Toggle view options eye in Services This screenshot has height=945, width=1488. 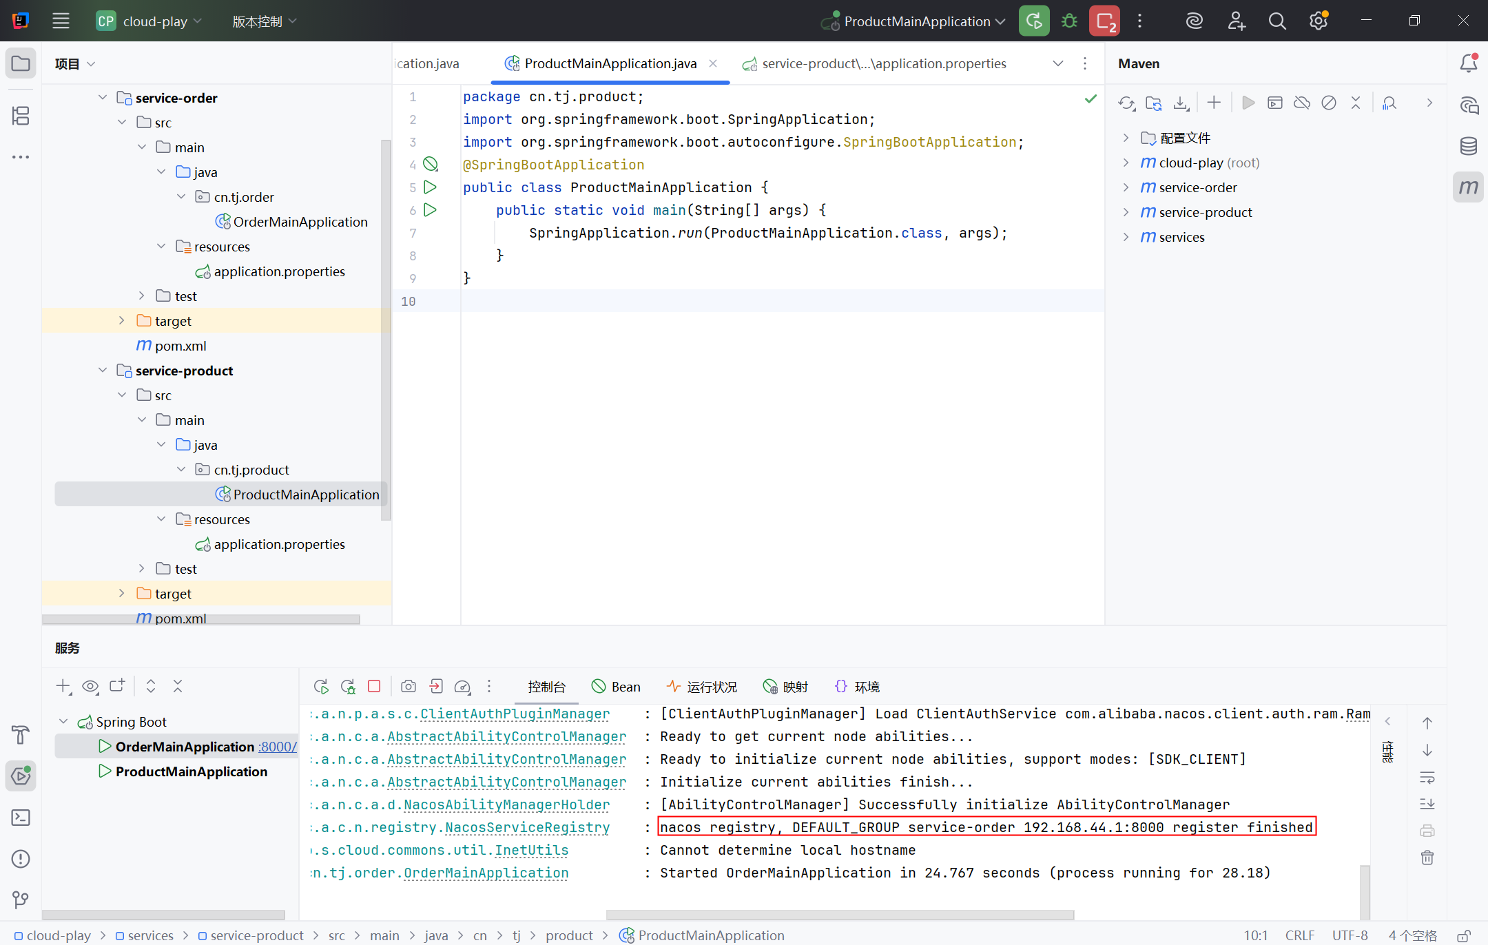(x=90, y=686)
